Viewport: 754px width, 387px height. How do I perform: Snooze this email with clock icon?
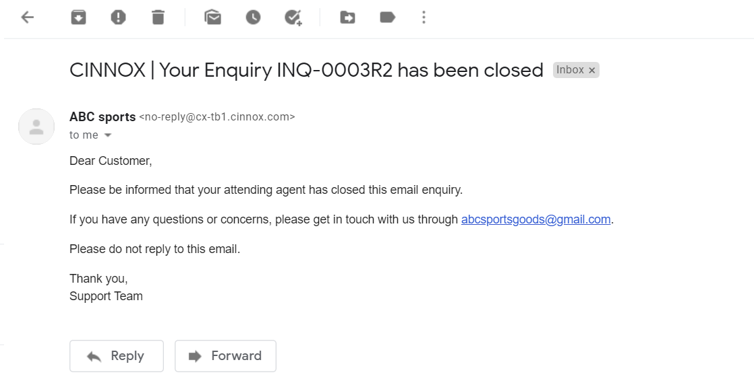[x=253, y=17]
